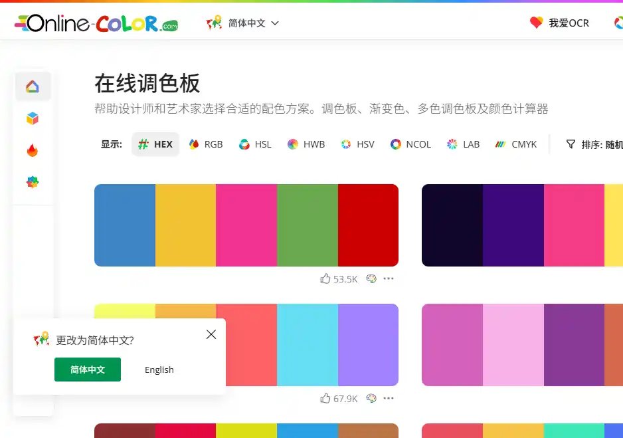Open palette editor icon beside 53.5K
Screen dimensions: 623x438
click(371, 278)
